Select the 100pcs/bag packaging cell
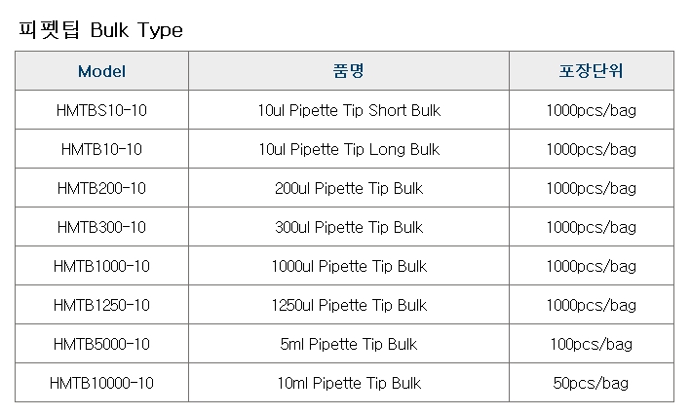Viewport: 691px width, 415px height. click(x=592, y=344)
